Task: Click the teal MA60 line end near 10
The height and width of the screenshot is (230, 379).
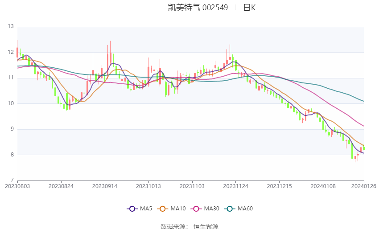Action: pyautogui.click(x=363, y=101)
